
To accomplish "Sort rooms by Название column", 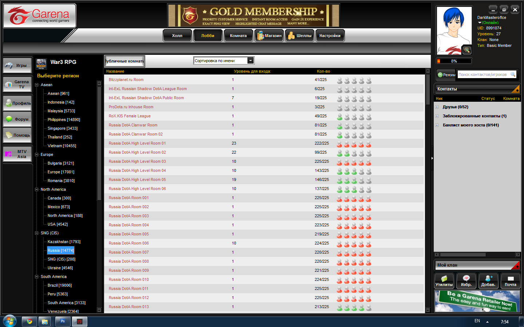I will pos(115,71).
